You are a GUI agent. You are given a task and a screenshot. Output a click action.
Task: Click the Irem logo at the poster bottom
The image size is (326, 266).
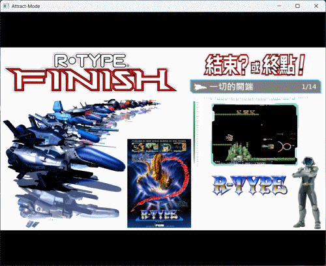(159, 225)
